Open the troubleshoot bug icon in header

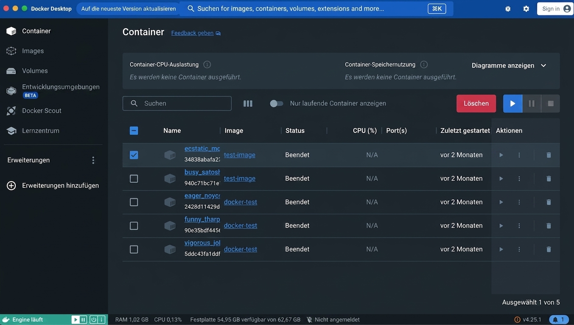point(508,8)
